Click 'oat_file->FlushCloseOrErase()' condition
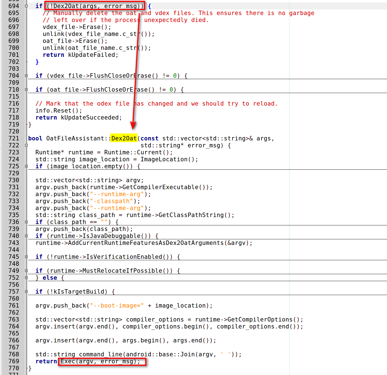This screenshot has height=375, width=387. 102,90
